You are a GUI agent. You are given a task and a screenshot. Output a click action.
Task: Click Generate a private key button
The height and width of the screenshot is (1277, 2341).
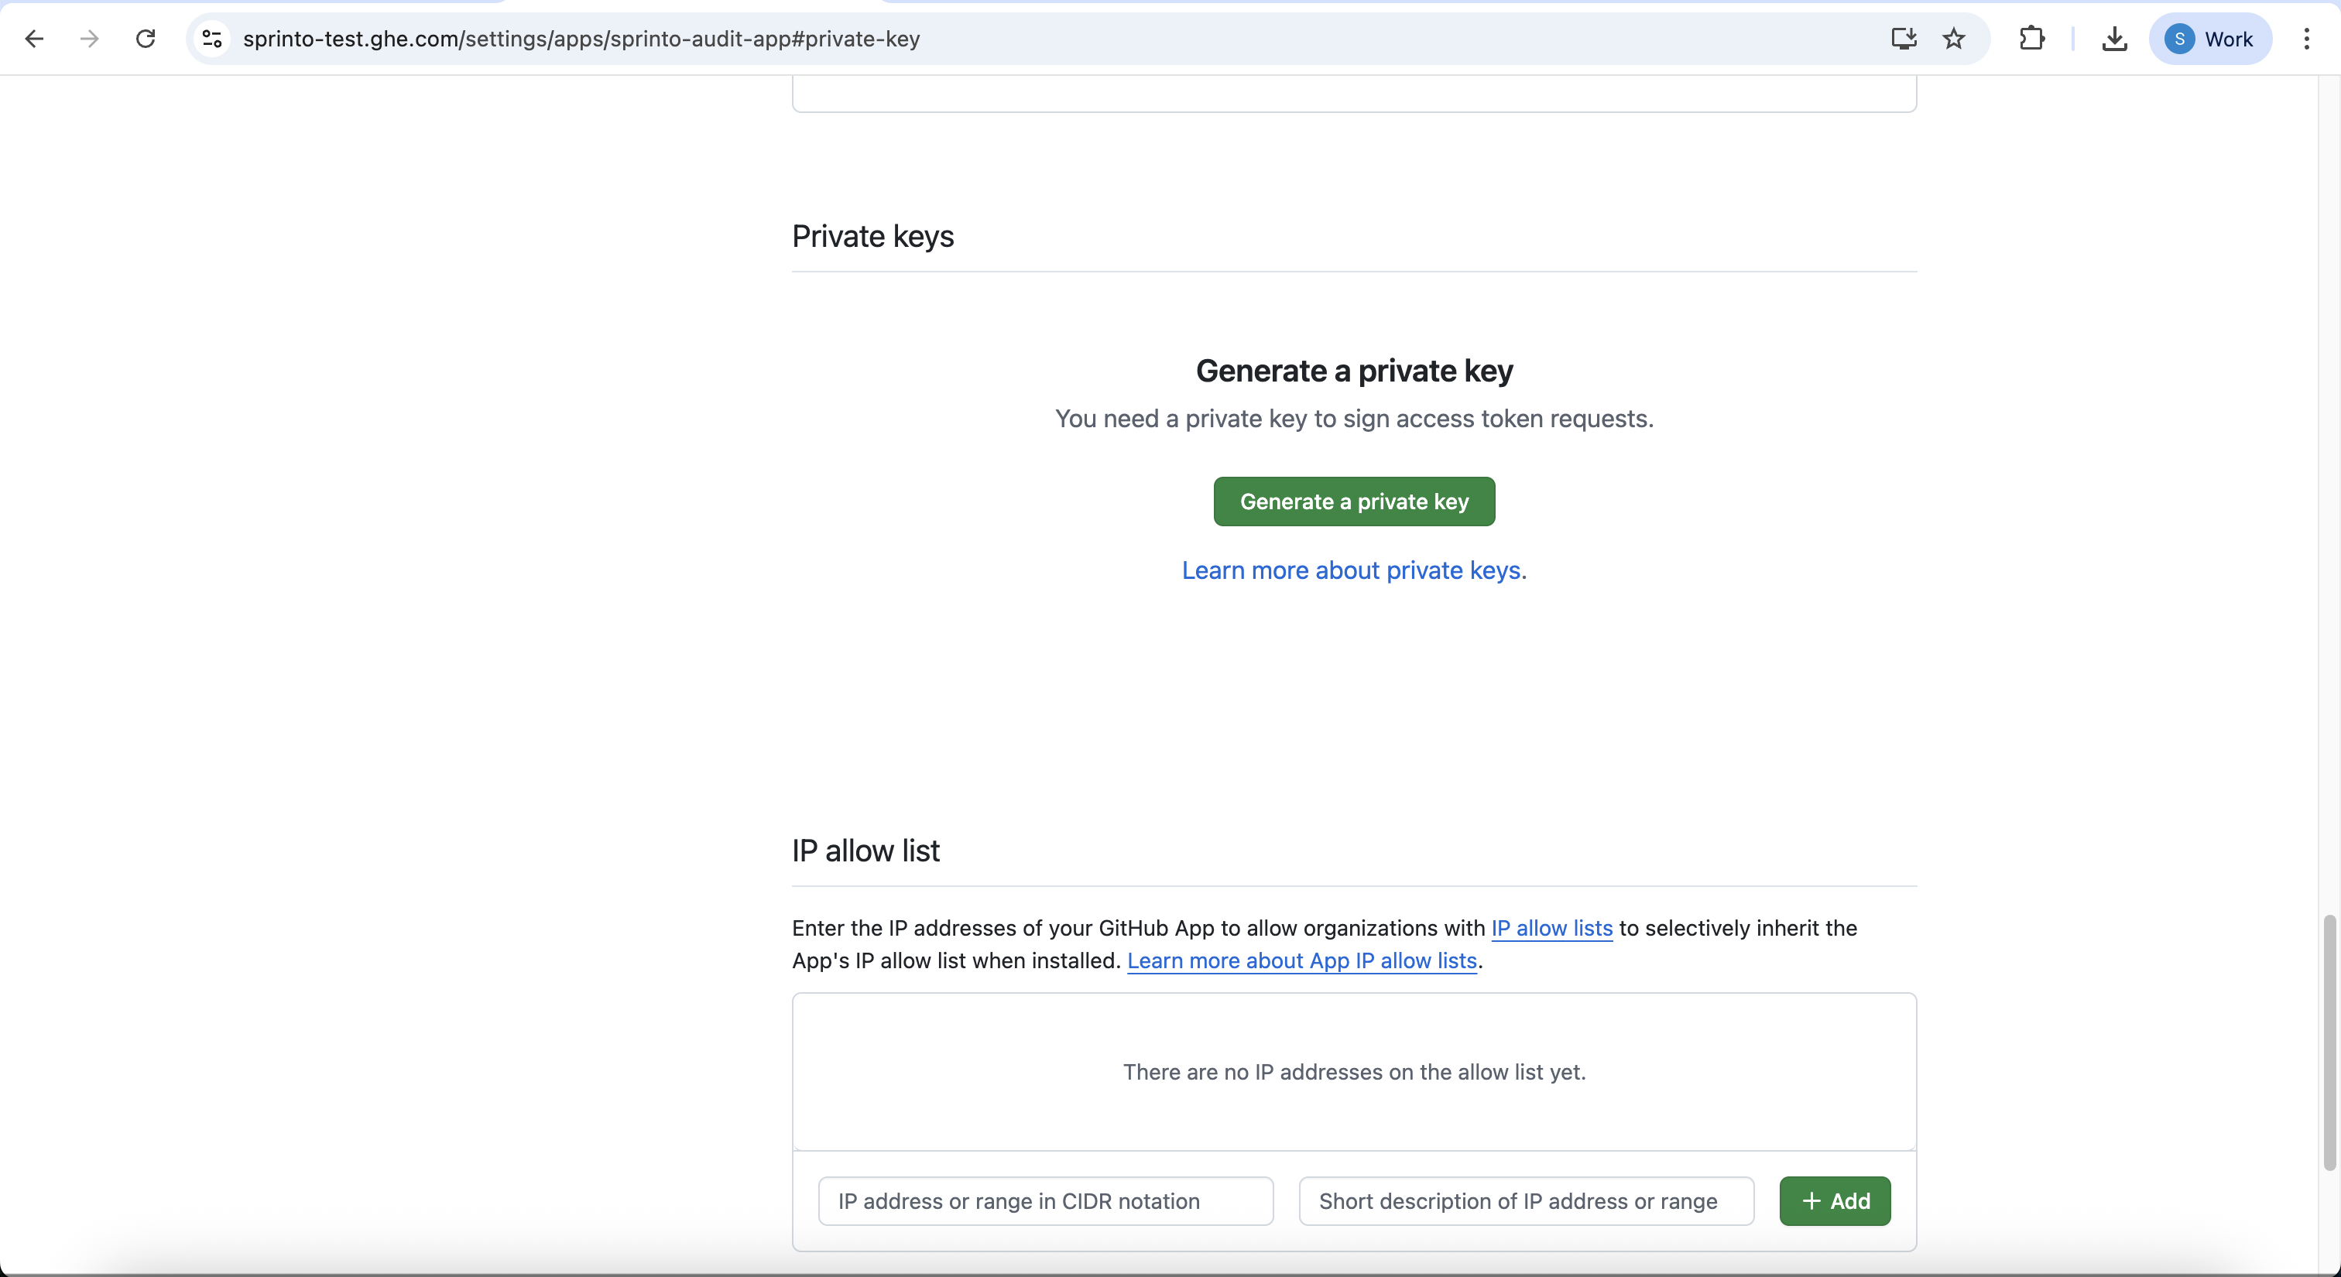[x=1354, y=502]
